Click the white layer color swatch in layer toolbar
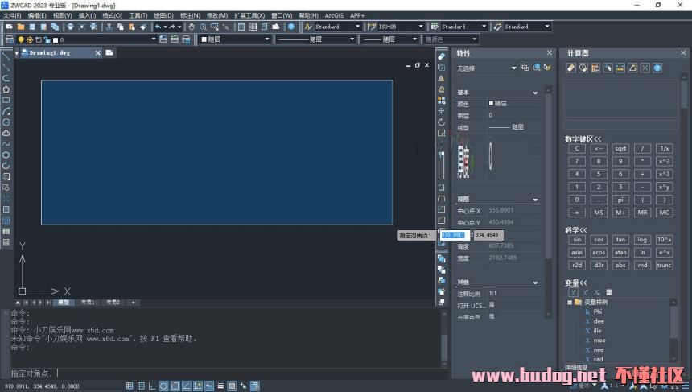The height and width of the screenshot is (392, 692). 56,39
